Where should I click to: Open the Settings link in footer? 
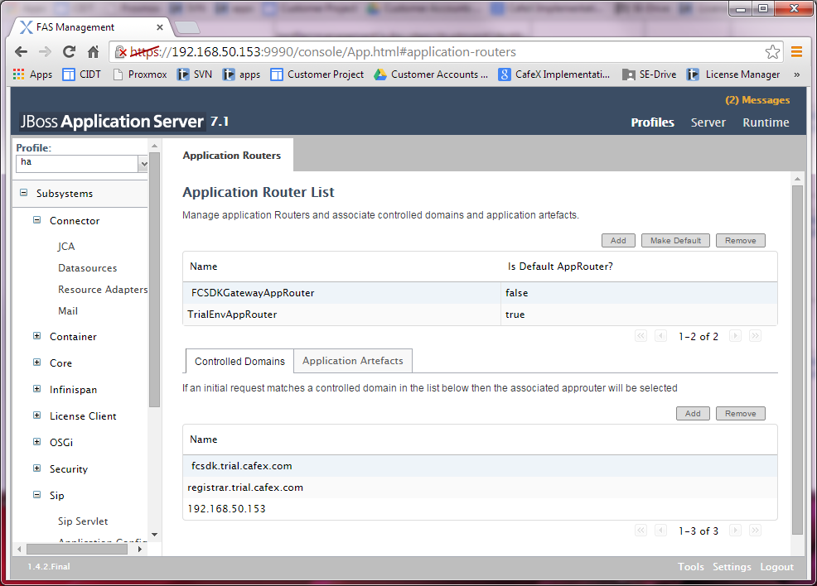732,567
